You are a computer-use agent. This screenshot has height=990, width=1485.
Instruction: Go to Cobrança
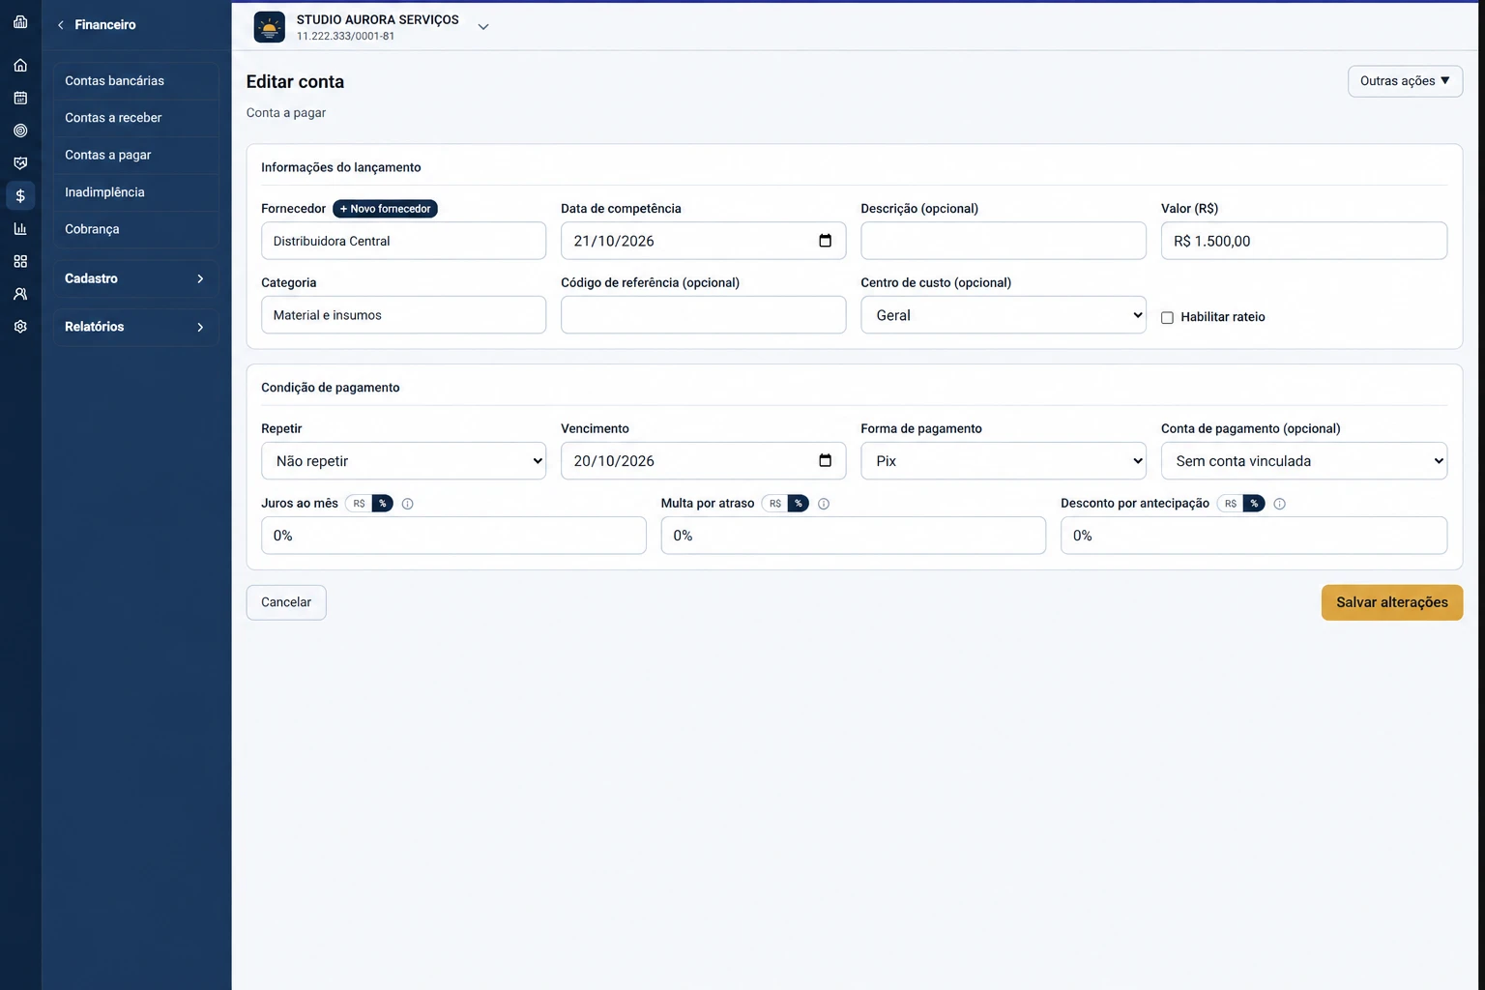tap(135, 229)
